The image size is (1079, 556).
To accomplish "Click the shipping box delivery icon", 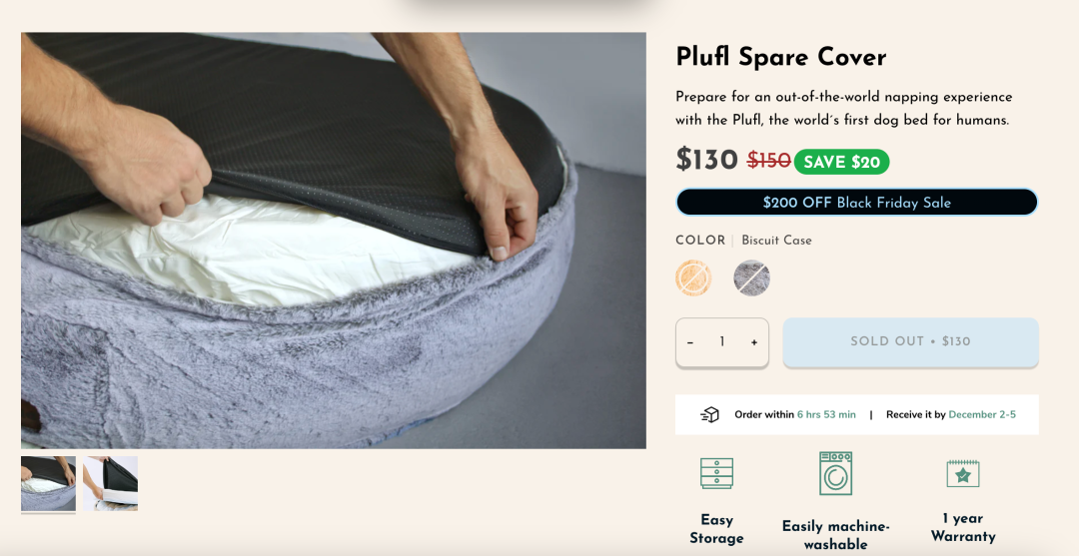I will pos(709,414).
